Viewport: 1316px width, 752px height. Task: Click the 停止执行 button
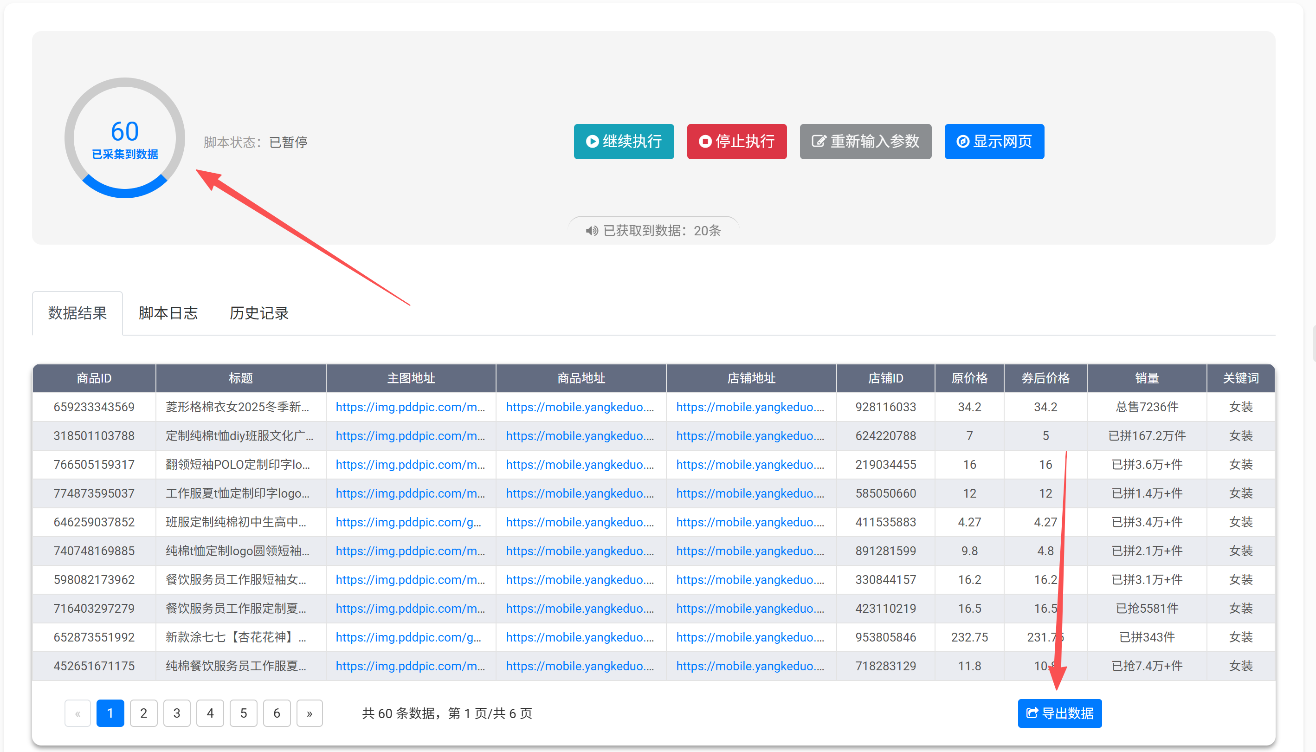click(737, 142)
